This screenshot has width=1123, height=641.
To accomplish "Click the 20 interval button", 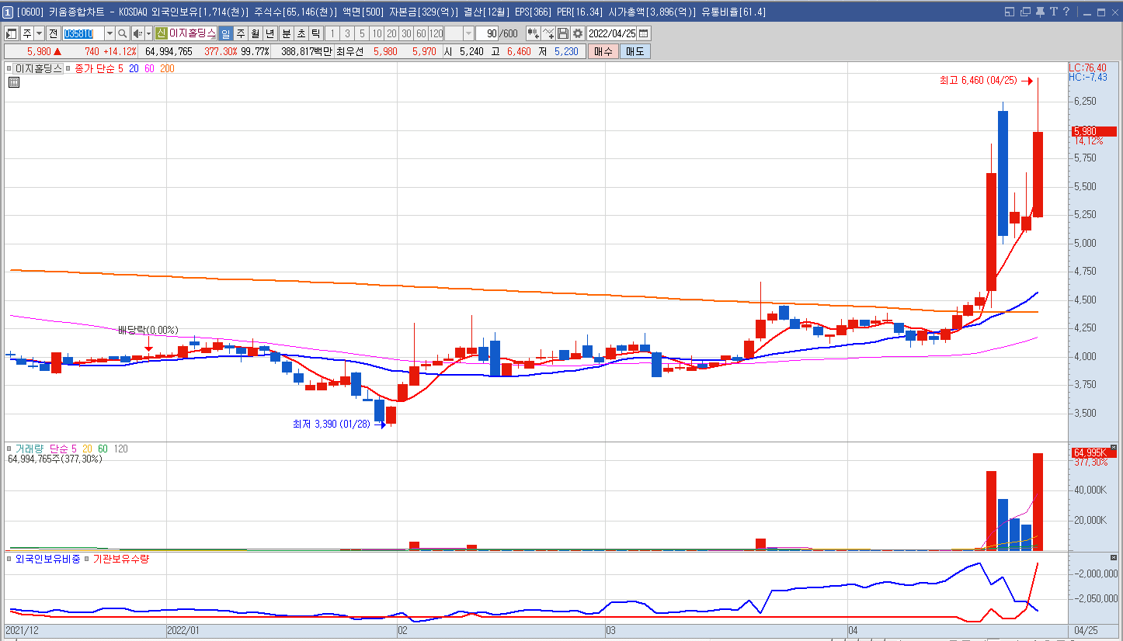I will point(391,33).
